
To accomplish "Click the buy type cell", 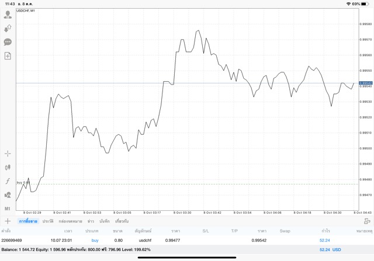I will [95, 240].
